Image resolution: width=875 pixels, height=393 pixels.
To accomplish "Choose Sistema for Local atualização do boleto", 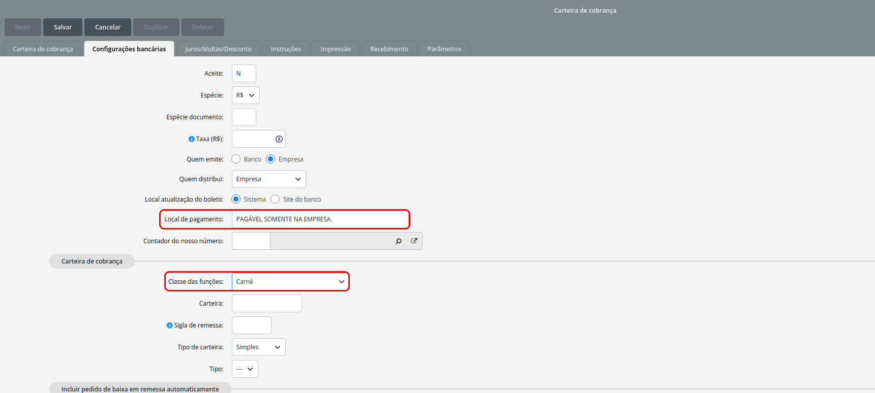I will pyautogui.click(x=236, y=200).
